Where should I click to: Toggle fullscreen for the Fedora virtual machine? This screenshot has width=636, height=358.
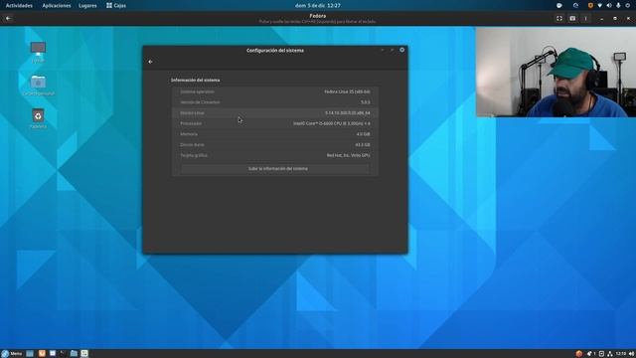point(559,18)
